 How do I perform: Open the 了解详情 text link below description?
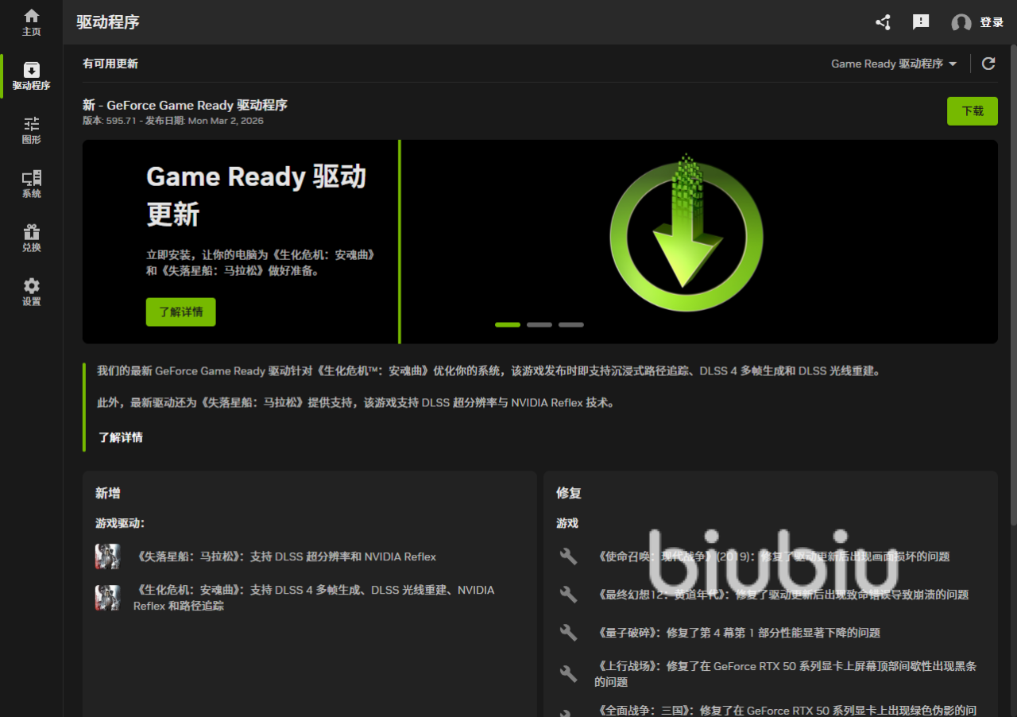[x=121, y=437]
